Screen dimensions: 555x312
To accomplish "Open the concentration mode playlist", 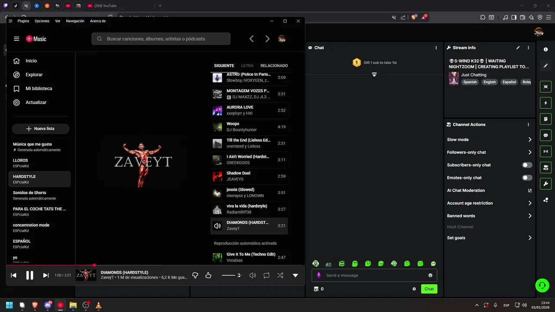I will [39, 227].
